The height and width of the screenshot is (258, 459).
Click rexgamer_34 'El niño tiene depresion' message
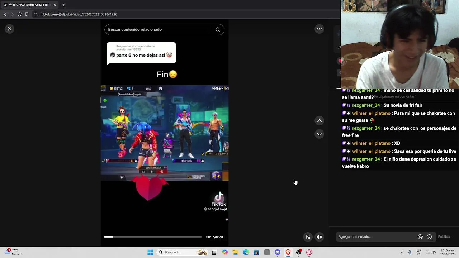tap(399, 163)
